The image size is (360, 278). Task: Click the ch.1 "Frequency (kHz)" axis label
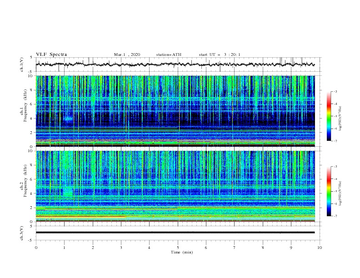25,105
